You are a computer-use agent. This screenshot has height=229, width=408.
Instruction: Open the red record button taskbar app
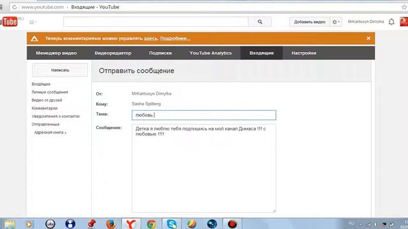pos(232,224)
